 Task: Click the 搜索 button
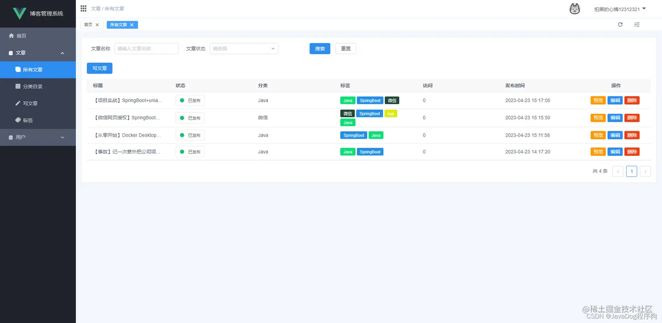click(320, 49)
